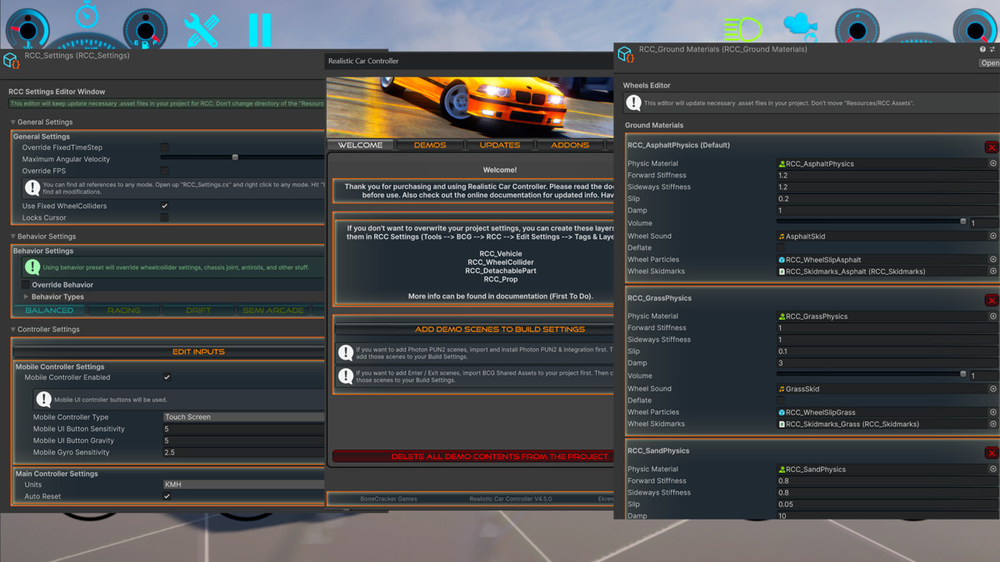The image size is (1000, 562).
Task: Open object picker for RCC_WheelSlipAsphalt particles
Action: click(x=992, y=260)
